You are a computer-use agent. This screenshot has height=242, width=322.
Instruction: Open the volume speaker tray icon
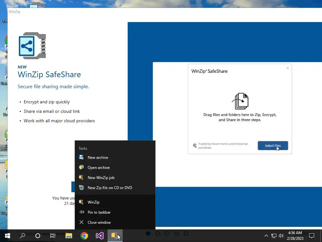coord(281,236)
